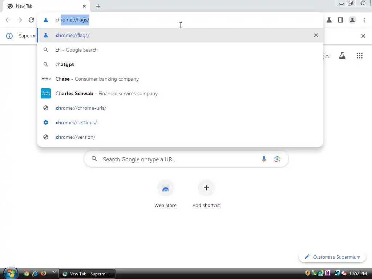Expand the quick launch overflow chevron
372x279 pixels.
(x=54, y=272)
